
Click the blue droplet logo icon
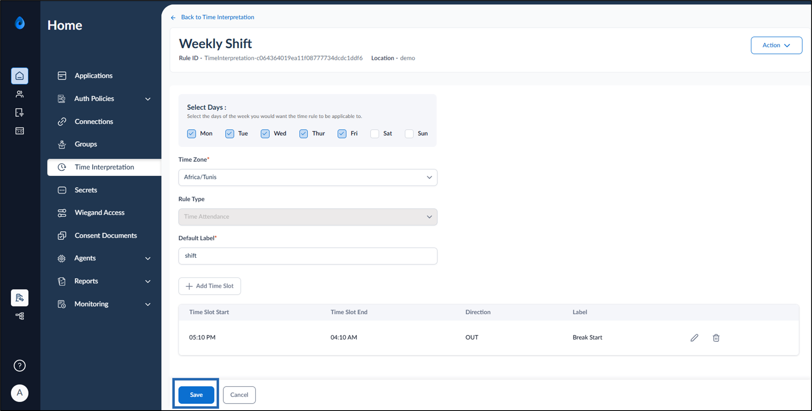point(20,23)
